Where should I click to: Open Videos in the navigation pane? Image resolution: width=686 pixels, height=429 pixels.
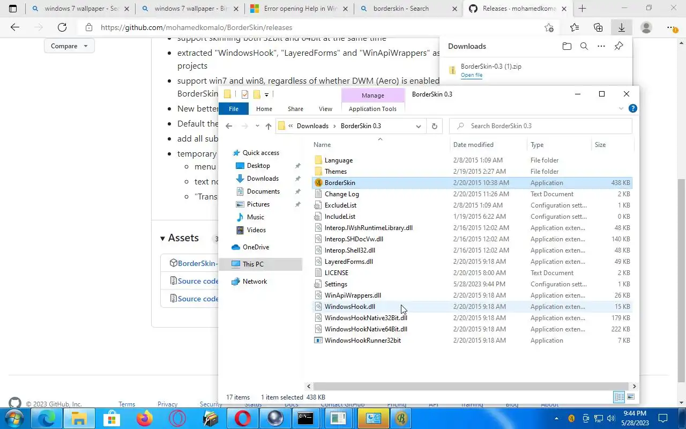tap(256, 230)
